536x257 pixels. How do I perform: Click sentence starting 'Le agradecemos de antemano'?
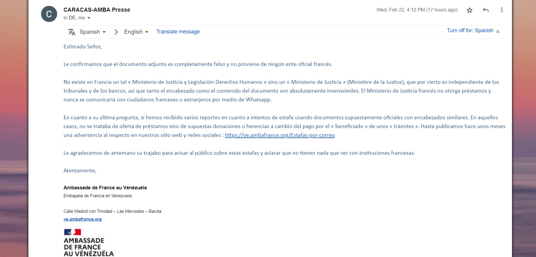pos(239,153)
